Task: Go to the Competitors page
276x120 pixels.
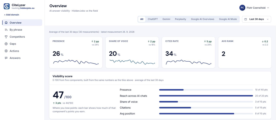Action: coord(22,37)
